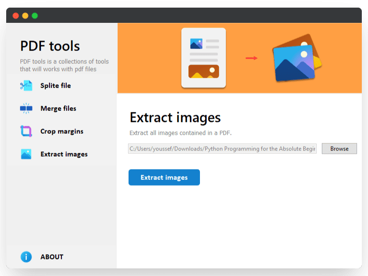The width and height of the screenshot is (368, 276).
Task: Switch to the Merge files tool
Action: [x=58, y=108]
